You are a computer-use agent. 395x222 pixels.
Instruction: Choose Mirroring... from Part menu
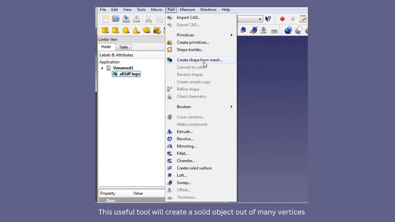coord(201,146)
